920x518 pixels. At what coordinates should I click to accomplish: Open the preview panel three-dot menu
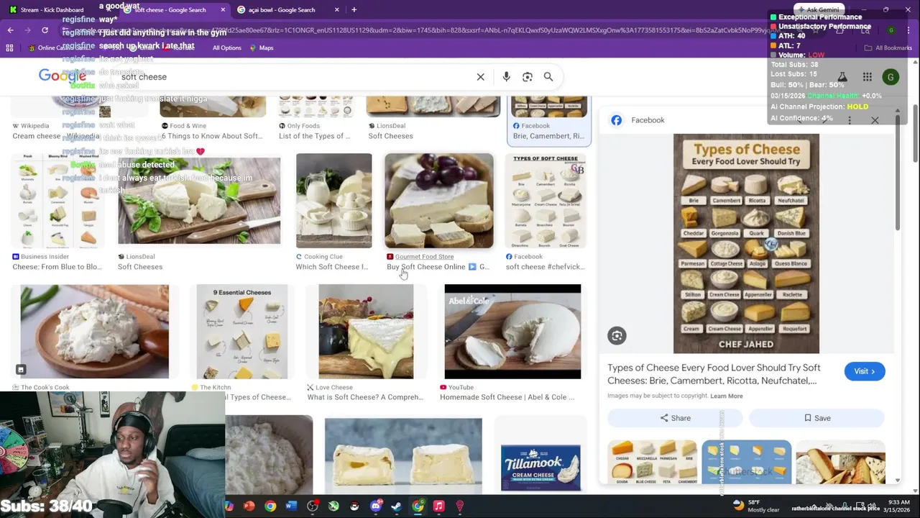coord(850,120)
